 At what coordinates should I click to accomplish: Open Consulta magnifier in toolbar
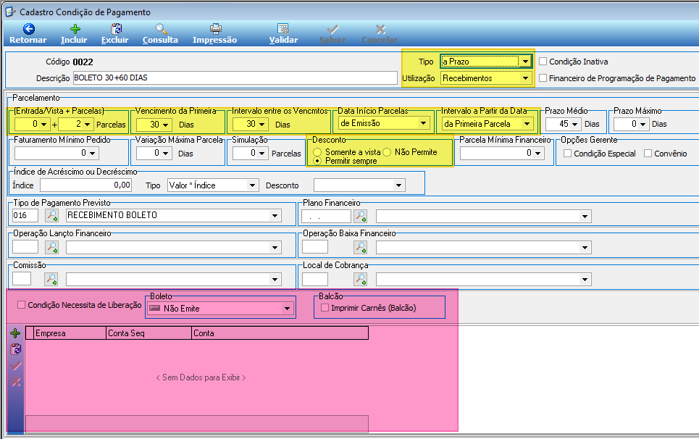coord(161,29)
